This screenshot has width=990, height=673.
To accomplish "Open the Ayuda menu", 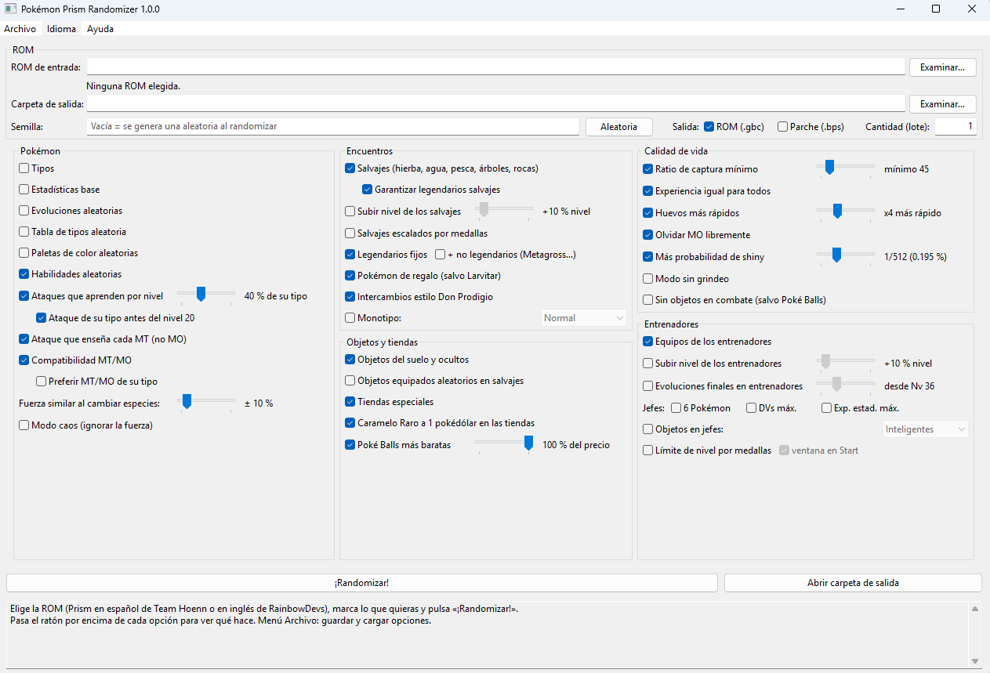I will (x=100, y=29).
